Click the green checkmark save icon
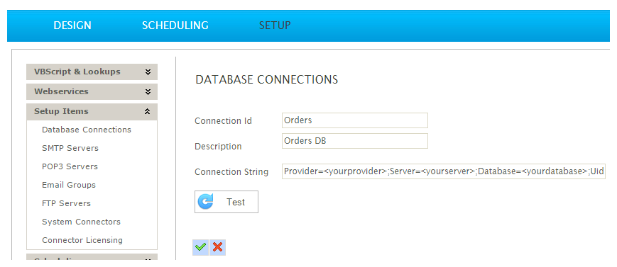Viewport: 617px width, 267px height. click(x=201, y=247)
